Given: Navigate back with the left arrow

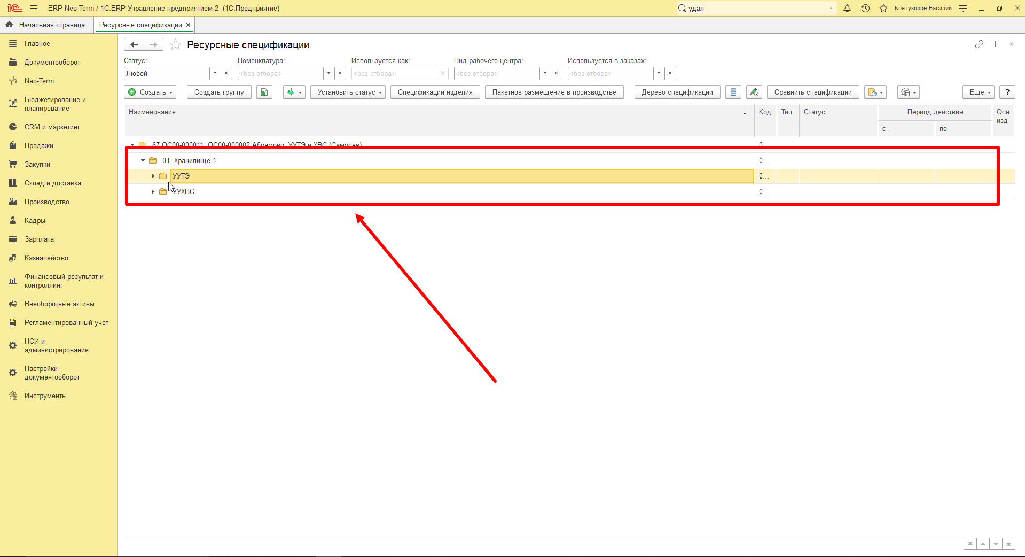Looking at the screenshot, I should (x=134, y=45).
